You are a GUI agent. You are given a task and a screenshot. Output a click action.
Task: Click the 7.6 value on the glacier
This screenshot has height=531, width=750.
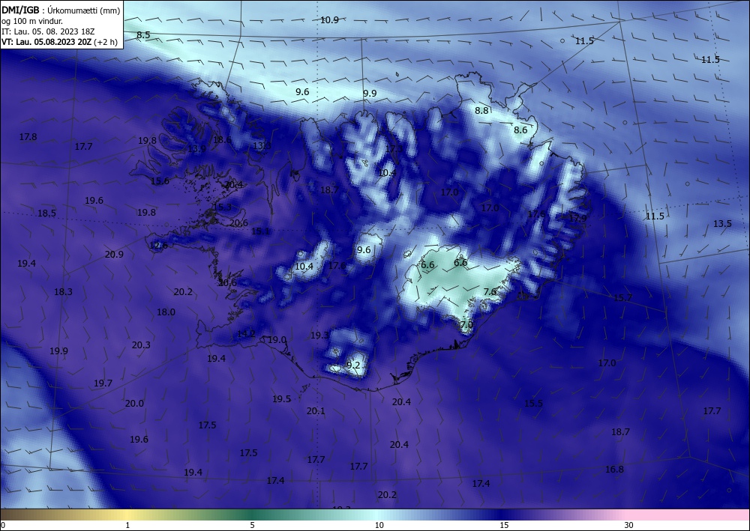pos(490,292)
